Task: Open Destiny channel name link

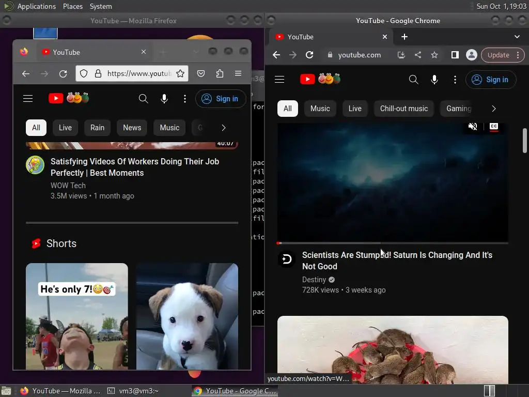Action: pos(314,280)
